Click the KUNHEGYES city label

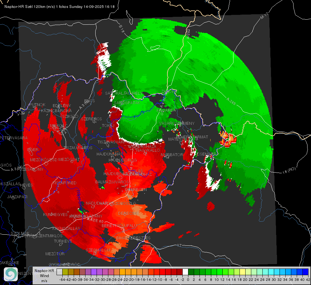coord(55,215)
